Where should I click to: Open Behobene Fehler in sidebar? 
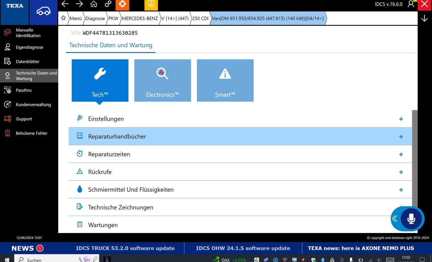coord(29,133)
